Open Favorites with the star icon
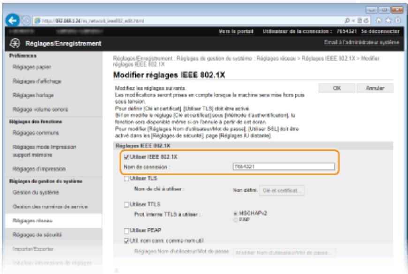The image size is (408, 274). pyautogui.click(x=388, y=21)
